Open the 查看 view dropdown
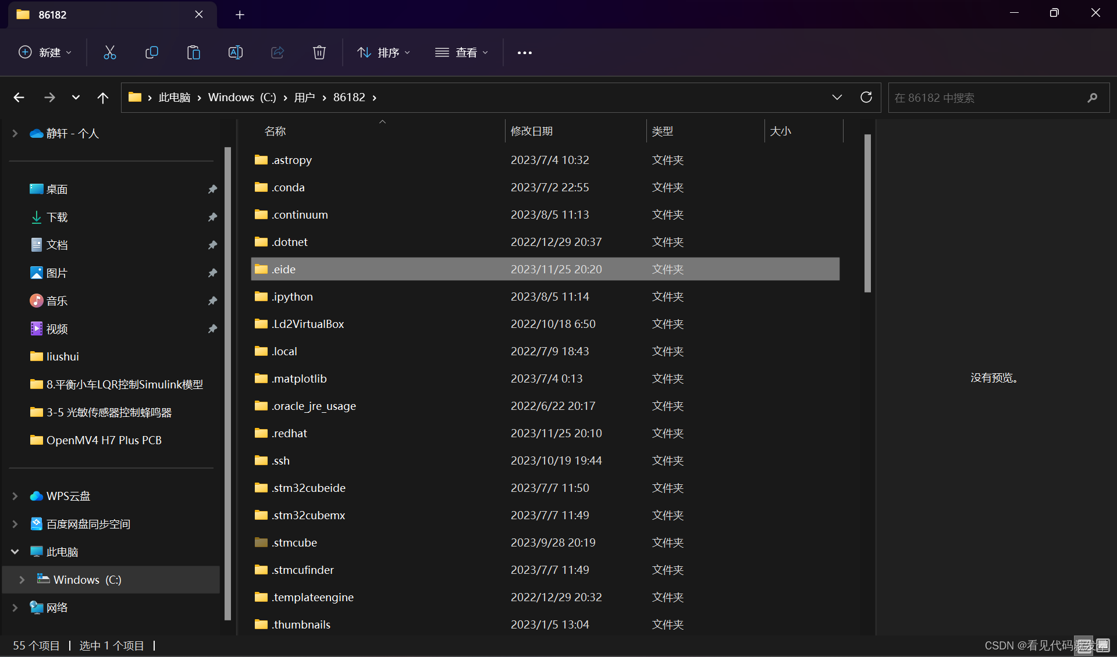This screenshot has width=1117, height=657. (461, 52)
